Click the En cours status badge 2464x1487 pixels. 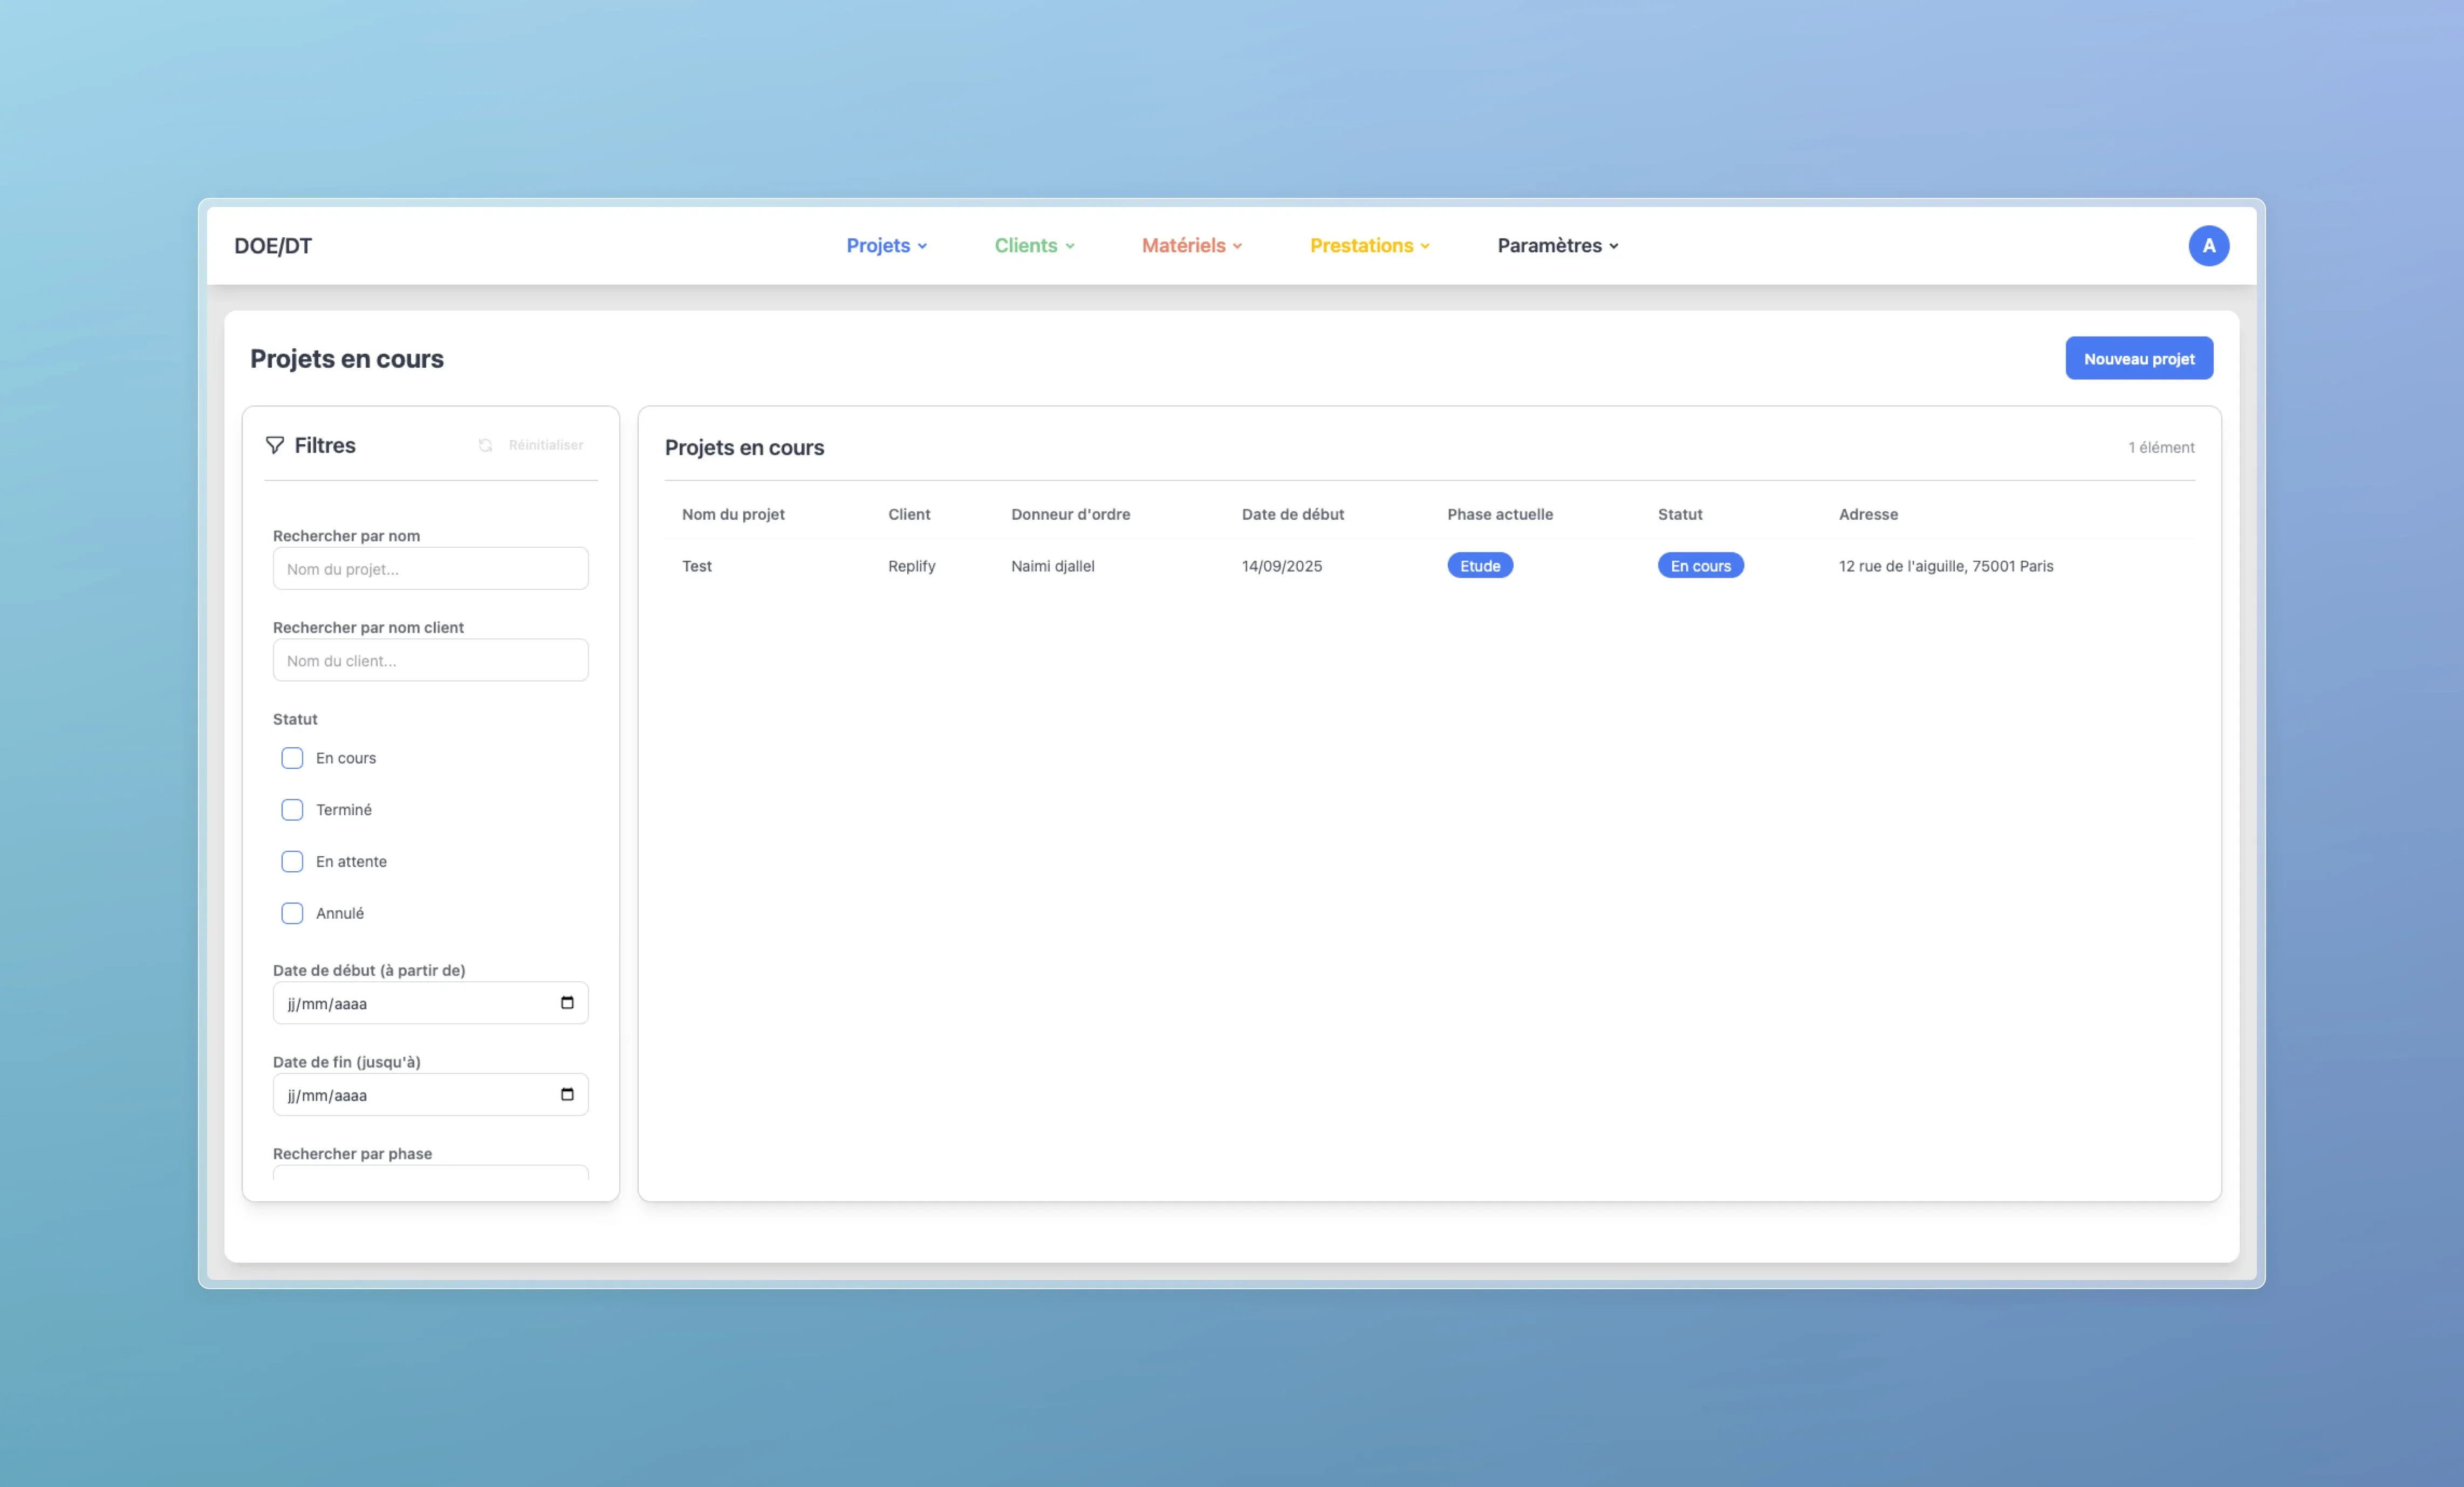tap(1699, 566)
